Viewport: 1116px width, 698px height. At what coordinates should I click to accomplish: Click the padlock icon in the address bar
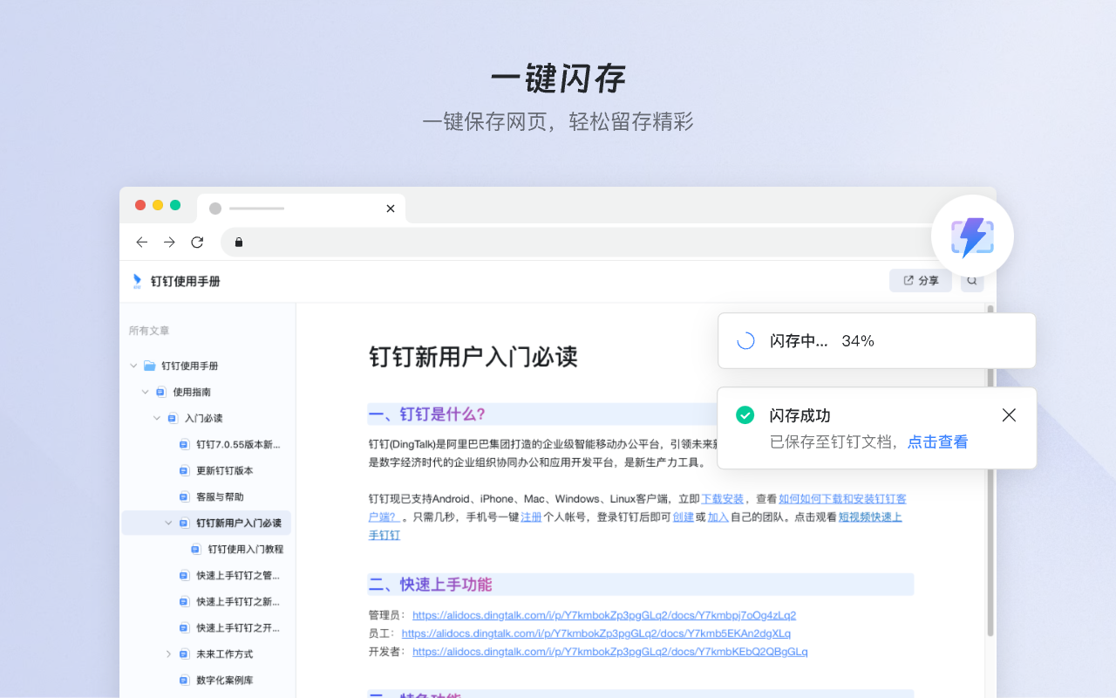[238, 242]
